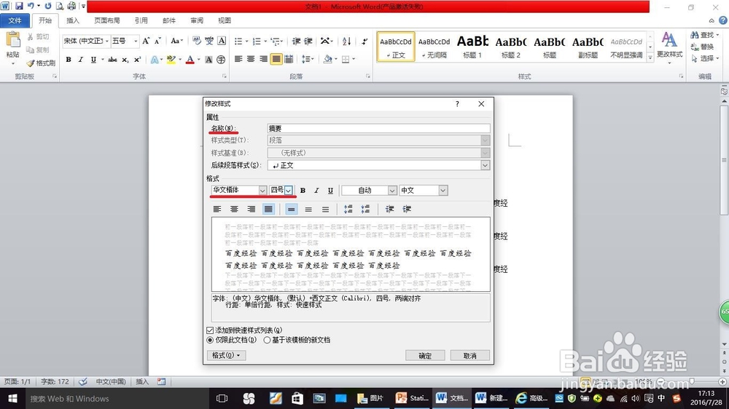Click the Task View icon on taskbar

coord(222,398)
